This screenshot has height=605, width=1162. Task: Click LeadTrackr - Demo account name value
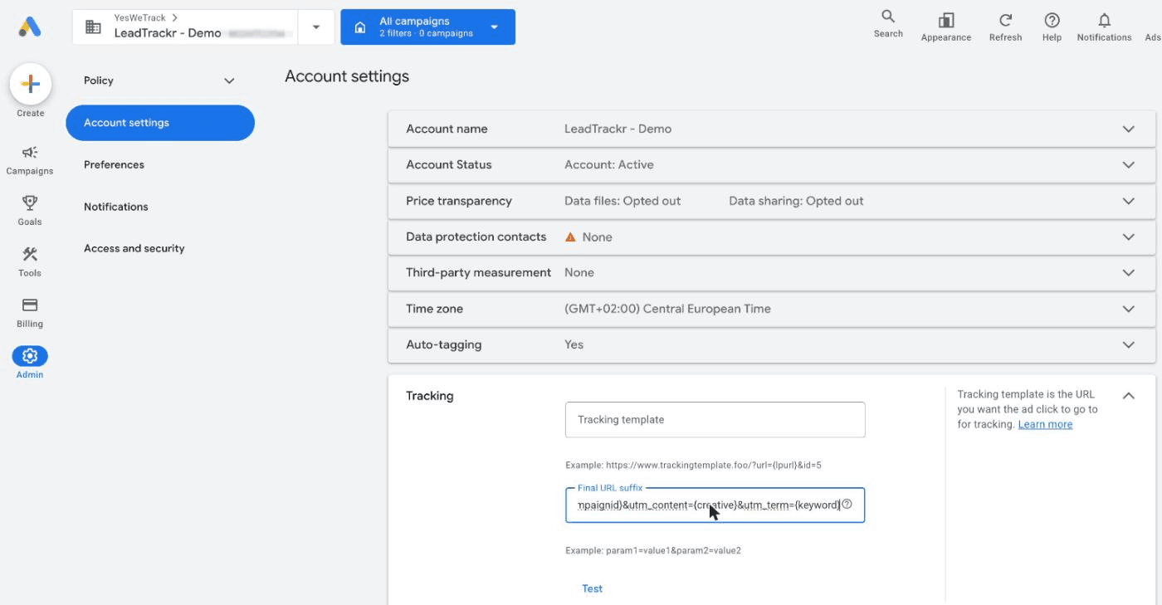[x=618, y=129]
